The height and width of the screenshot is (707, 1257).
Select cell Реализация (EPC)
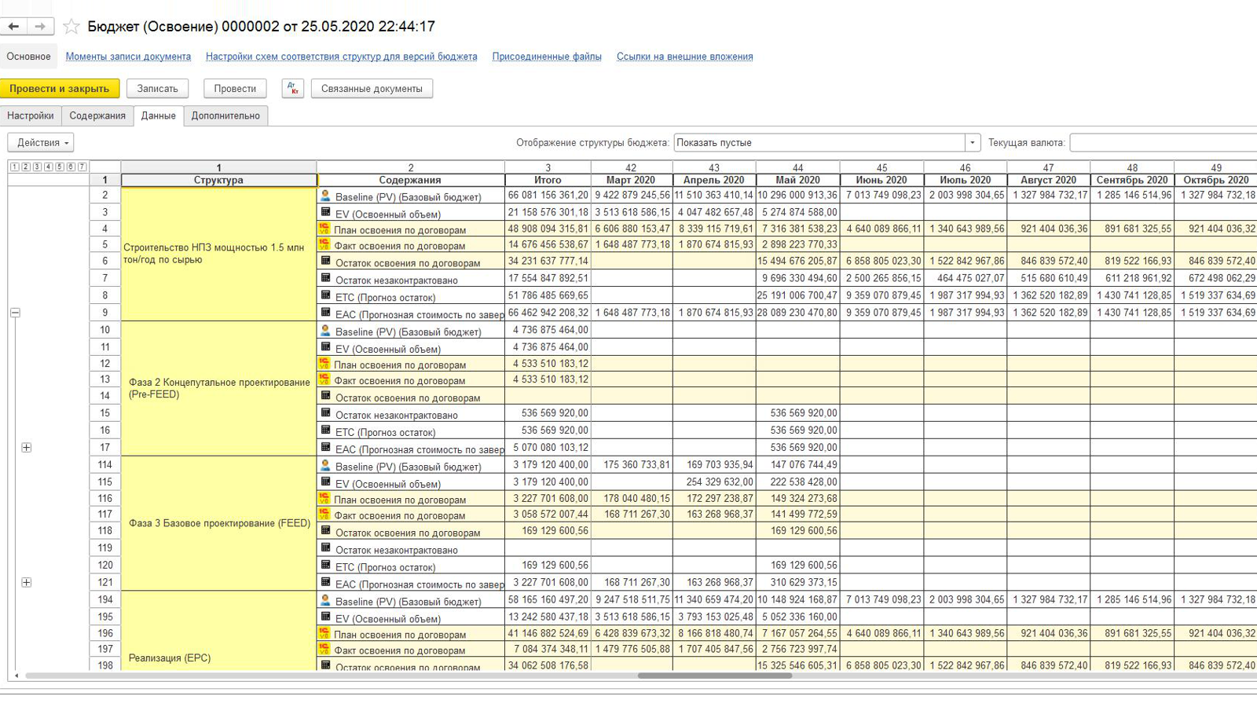pos(218,631)
